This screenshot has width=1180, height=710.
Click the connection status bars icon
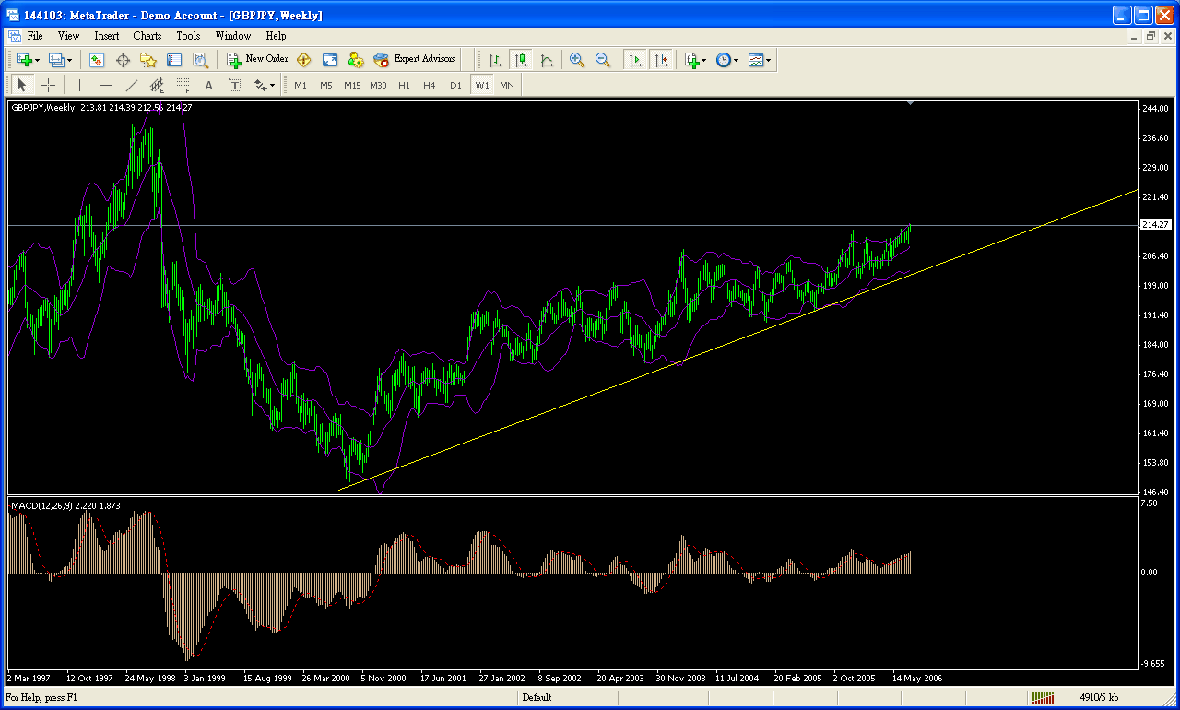(1043, 698)
